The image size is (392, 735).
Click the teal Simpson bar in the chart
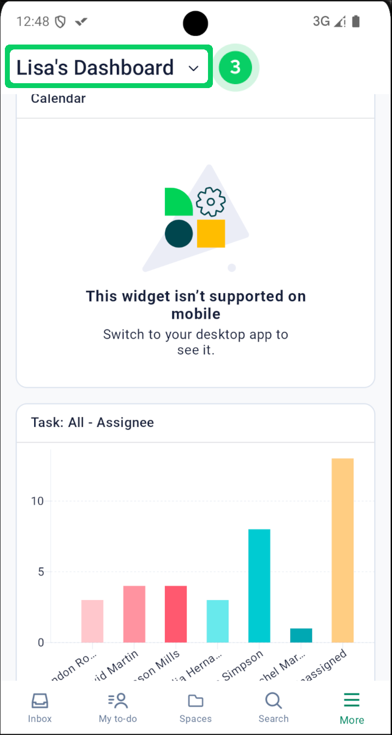[259, 585]
